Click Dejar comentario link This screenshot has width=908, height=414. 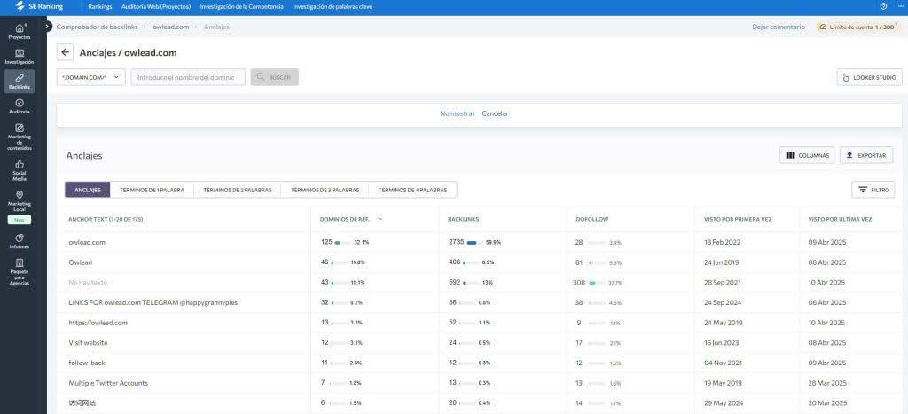point(779,27)
